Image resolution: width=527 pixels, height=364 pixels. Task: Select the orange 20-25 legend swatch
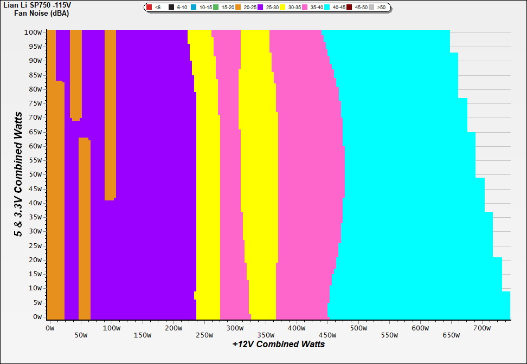[238, 8]
